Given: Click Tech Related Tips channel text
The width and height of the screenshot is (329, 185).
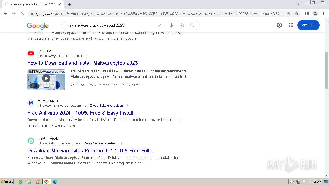Looking at the screenshot, I should point(103,85).
